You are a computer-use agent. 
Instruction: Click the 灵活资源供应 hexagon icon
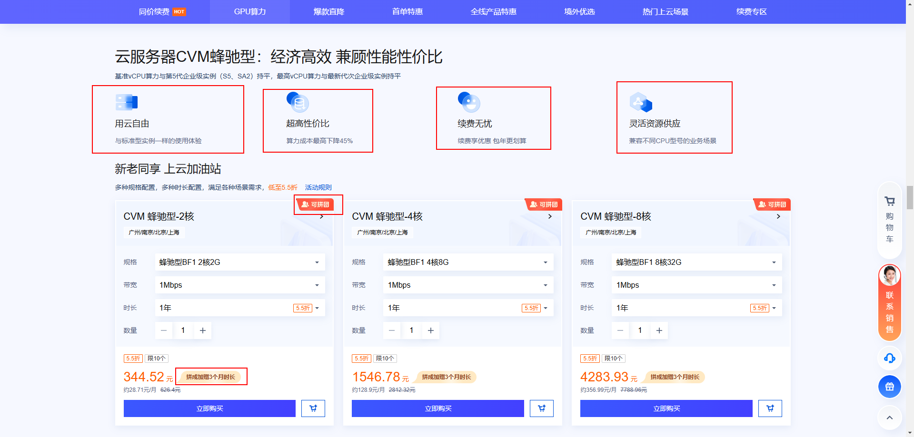click(641, 102)
